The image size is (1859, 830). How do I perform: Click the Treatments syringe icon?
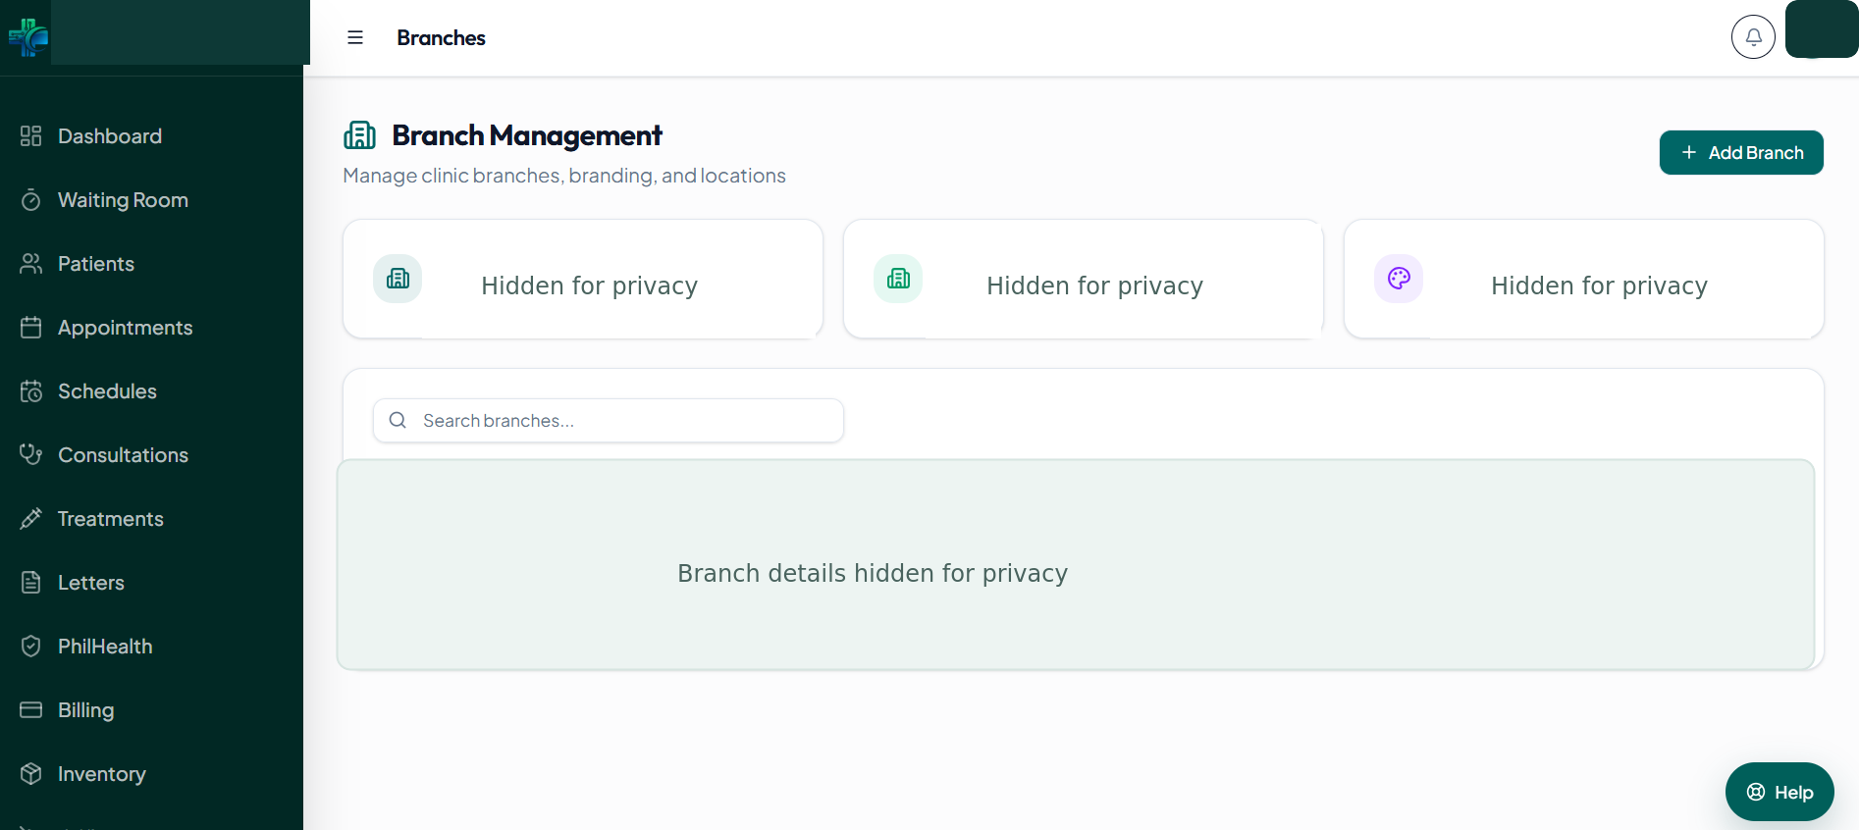click(31, 519)
